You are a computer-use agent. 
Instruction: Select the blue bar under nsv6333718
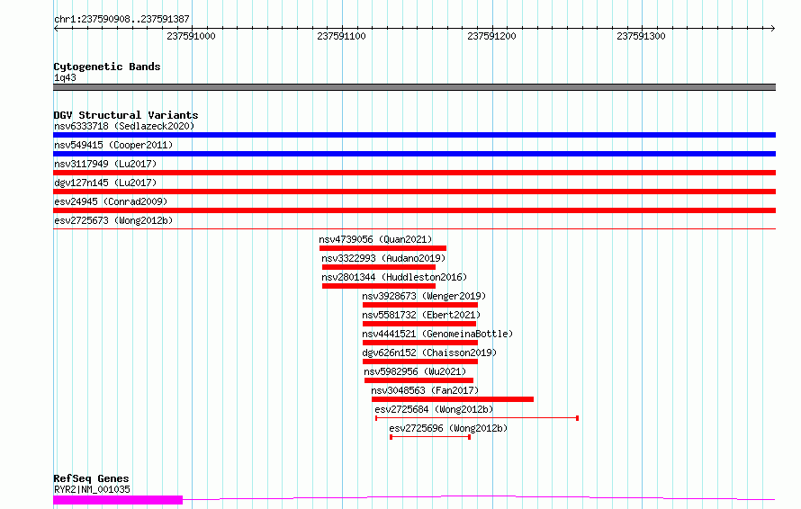[x=414, y=135]
